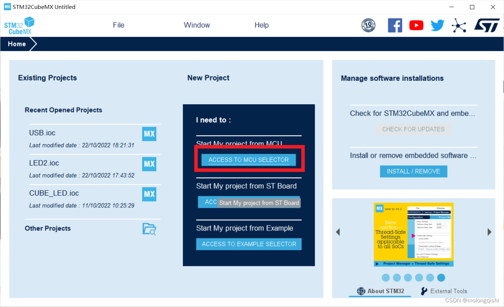
Task: Click the STM32CubeMX logo
Action: [x=19, y=26]
